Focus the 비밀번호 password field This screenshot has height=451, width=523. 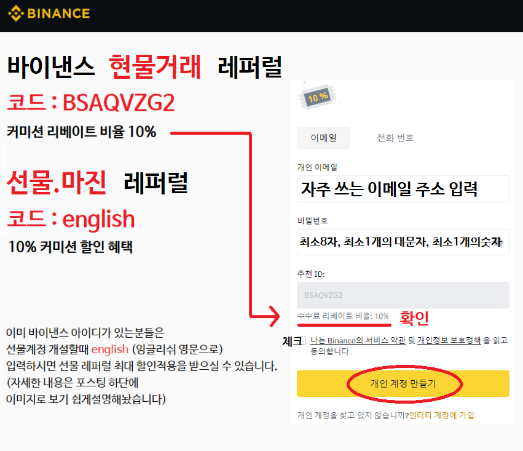pos(403,242)
